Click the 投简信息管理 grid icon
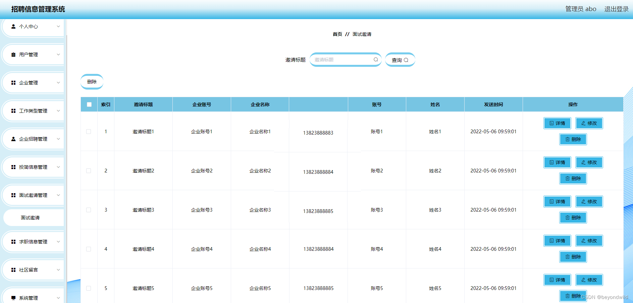The width and height of the screenshot is (633, 303). [13, 167]
